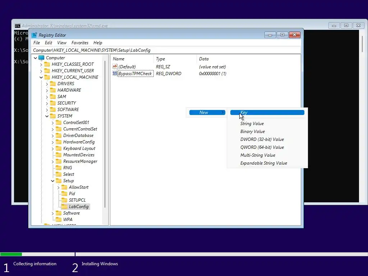Viewport: 368px width, 276px height.
Task: Click the SYSTEM folder icon
Action: point(53,116)
